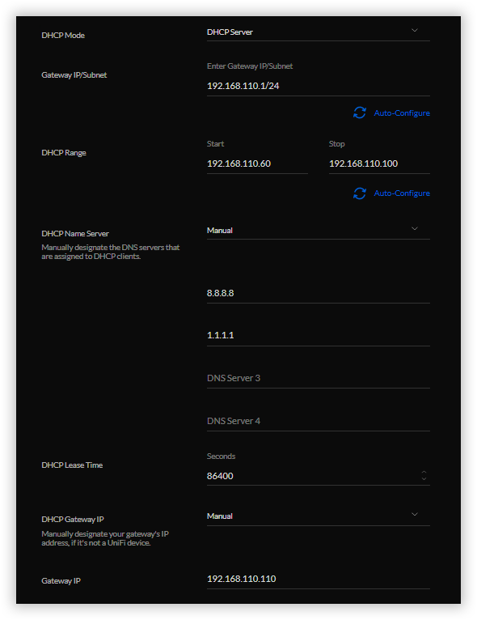This screenshot has height=620, width=477.
Task: Click the gateway subnet Auto-Configure refresh icon
Action: [x=359, y=113]
